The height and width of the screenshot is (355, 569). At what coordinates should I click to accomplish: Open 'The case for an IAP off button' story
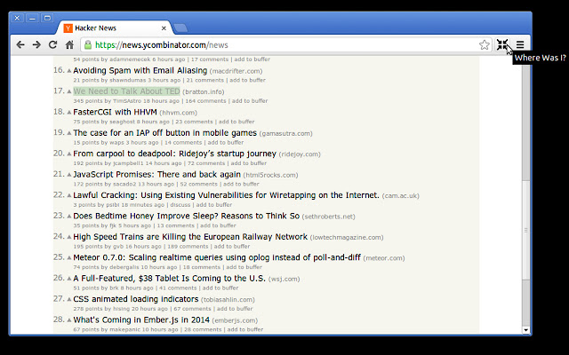click(164, 133)
